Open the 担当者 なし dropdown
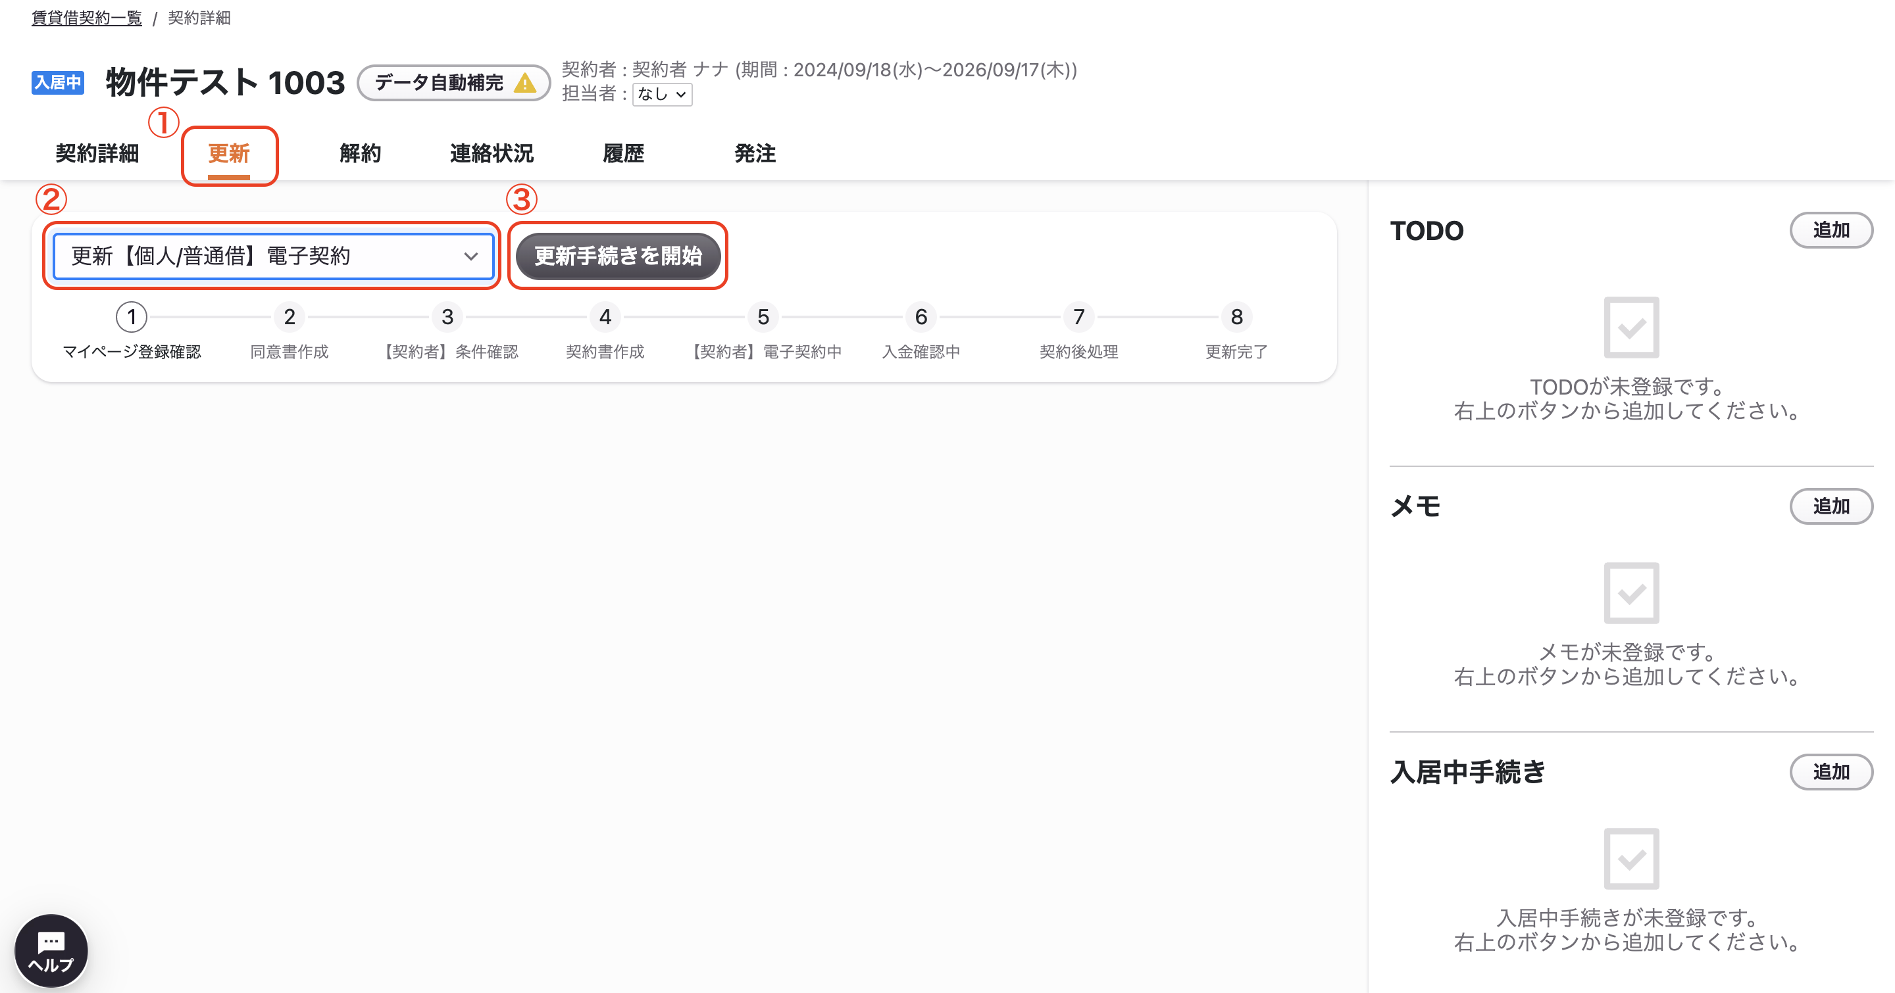 point(662,94)
